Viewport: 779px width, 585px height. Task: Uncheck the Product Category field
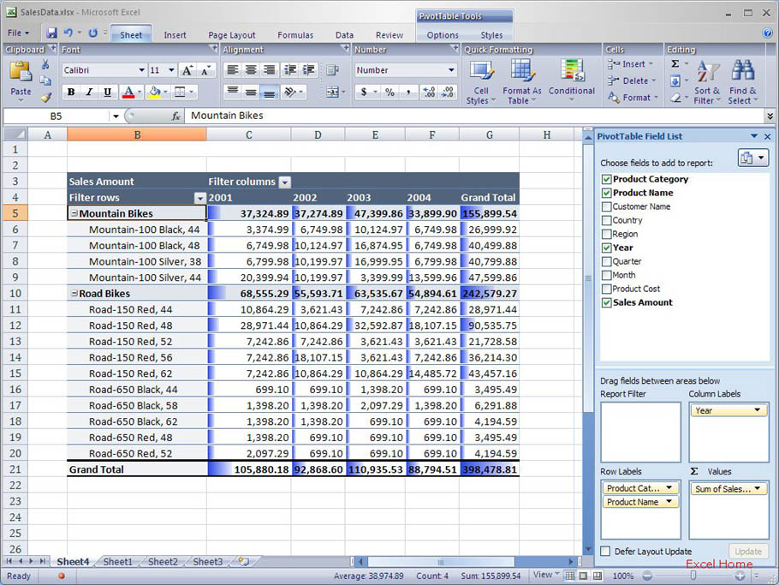tap(607, 179)
